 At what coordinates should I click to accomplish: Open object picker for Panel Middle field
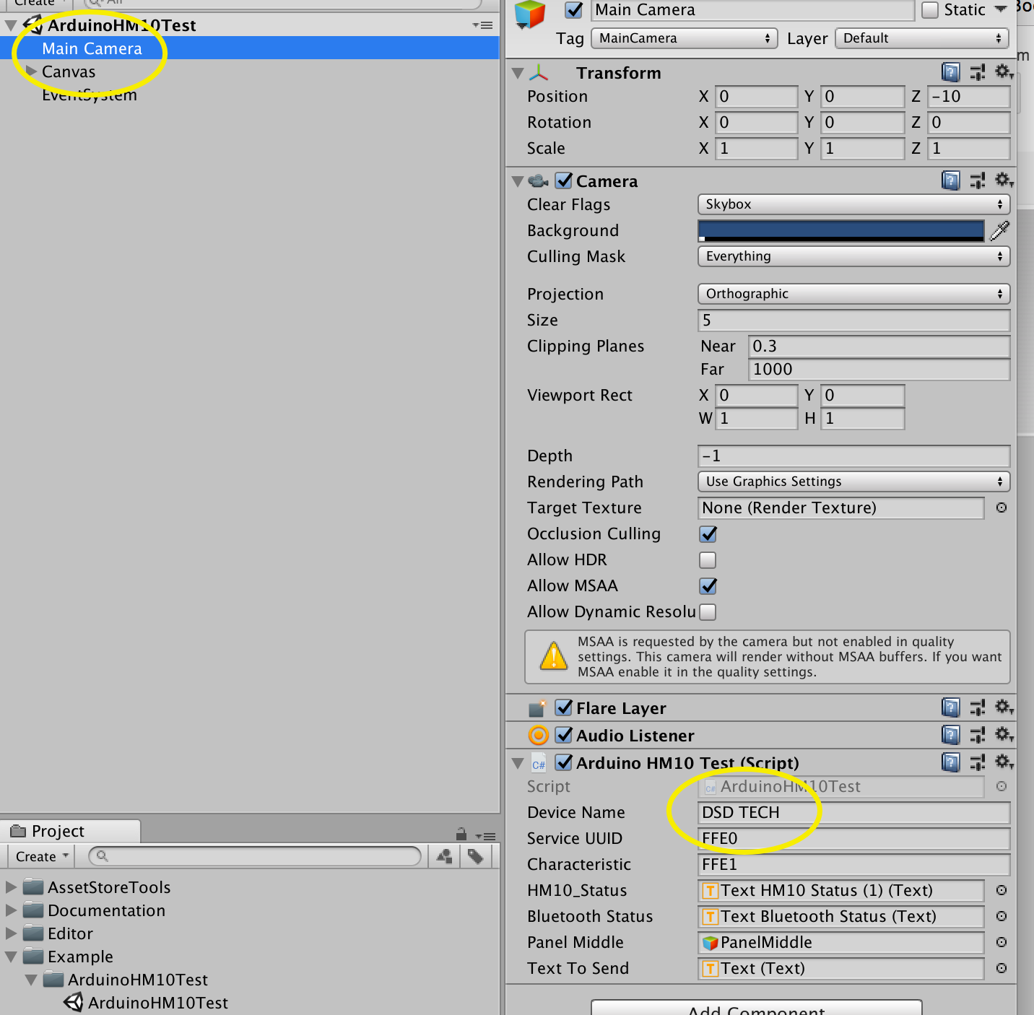[1002, 942]
